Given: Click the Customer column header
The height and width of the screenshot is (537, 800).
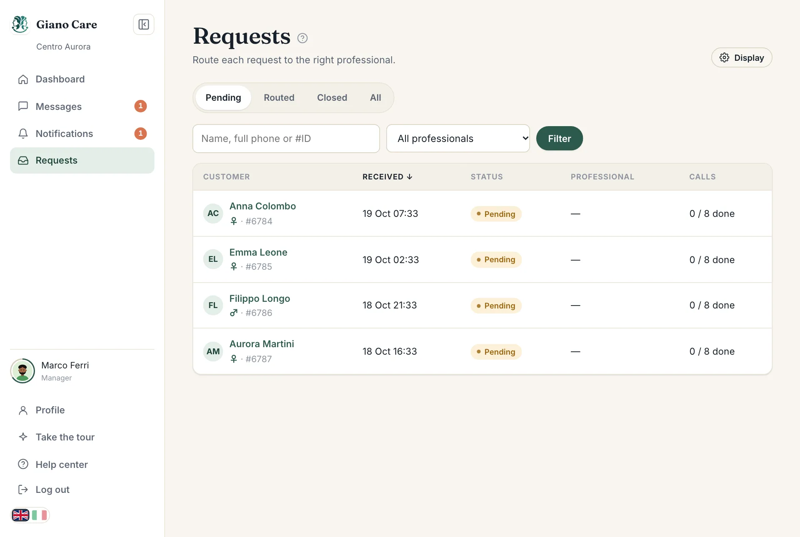Looking at the screenshot, I should tap(226, 177).
